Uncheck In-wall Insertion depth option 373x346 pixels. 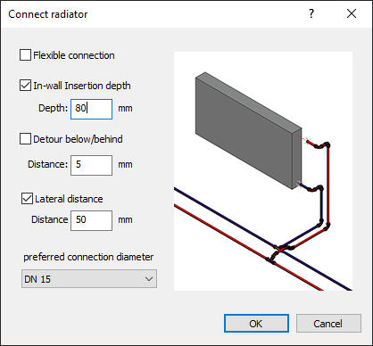(x=25, y=86)
